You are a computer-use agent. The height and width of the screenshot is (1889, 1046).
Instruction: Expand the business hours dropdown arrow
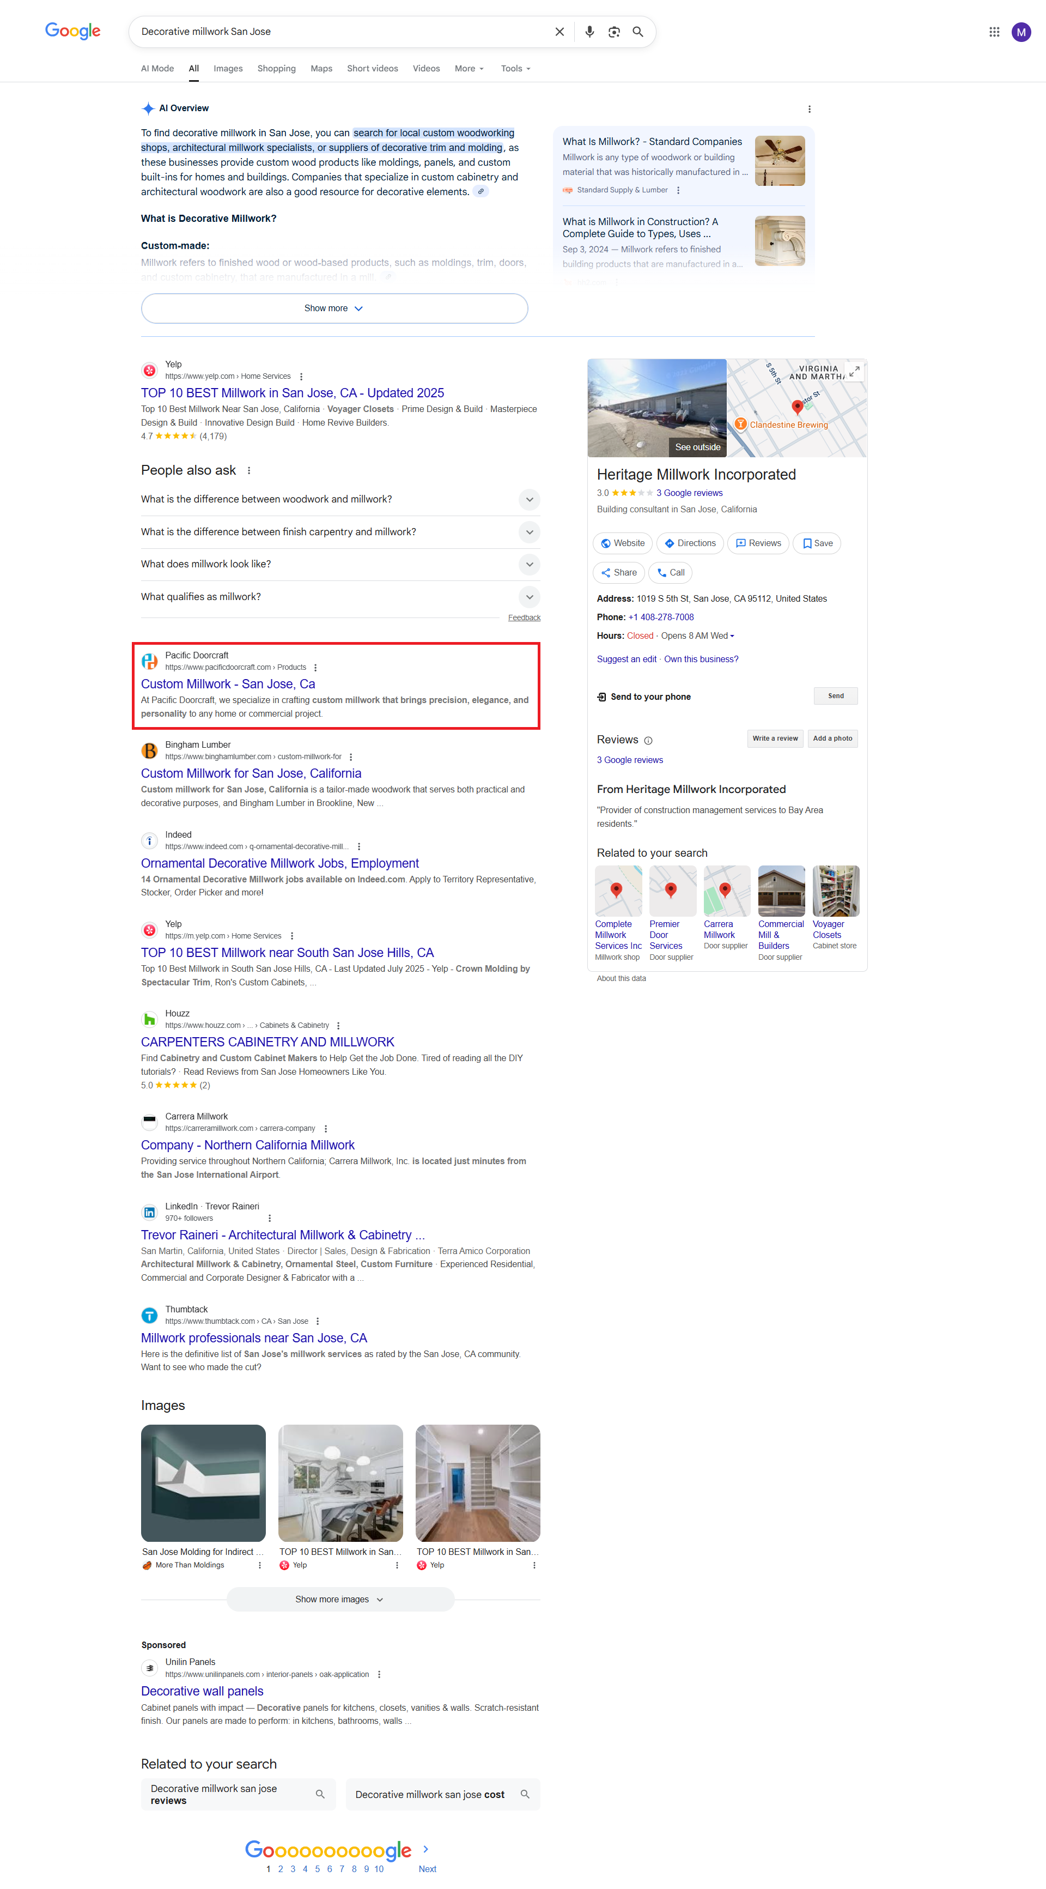(x=732, y=637)
